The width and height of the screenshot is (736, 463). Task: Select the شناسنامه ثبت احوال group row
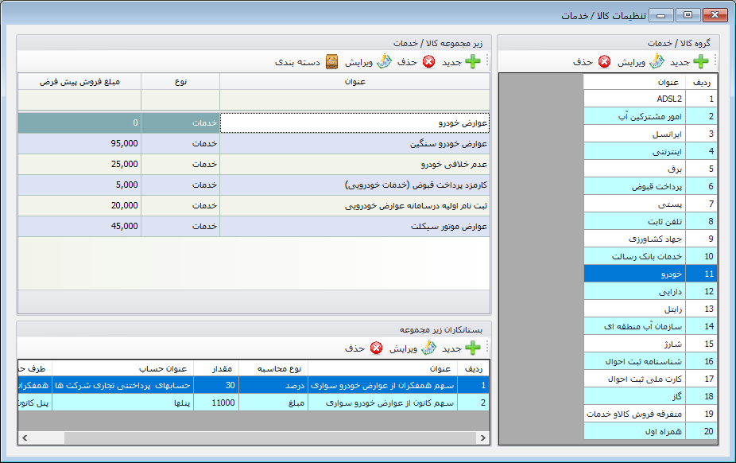[650, 362]
